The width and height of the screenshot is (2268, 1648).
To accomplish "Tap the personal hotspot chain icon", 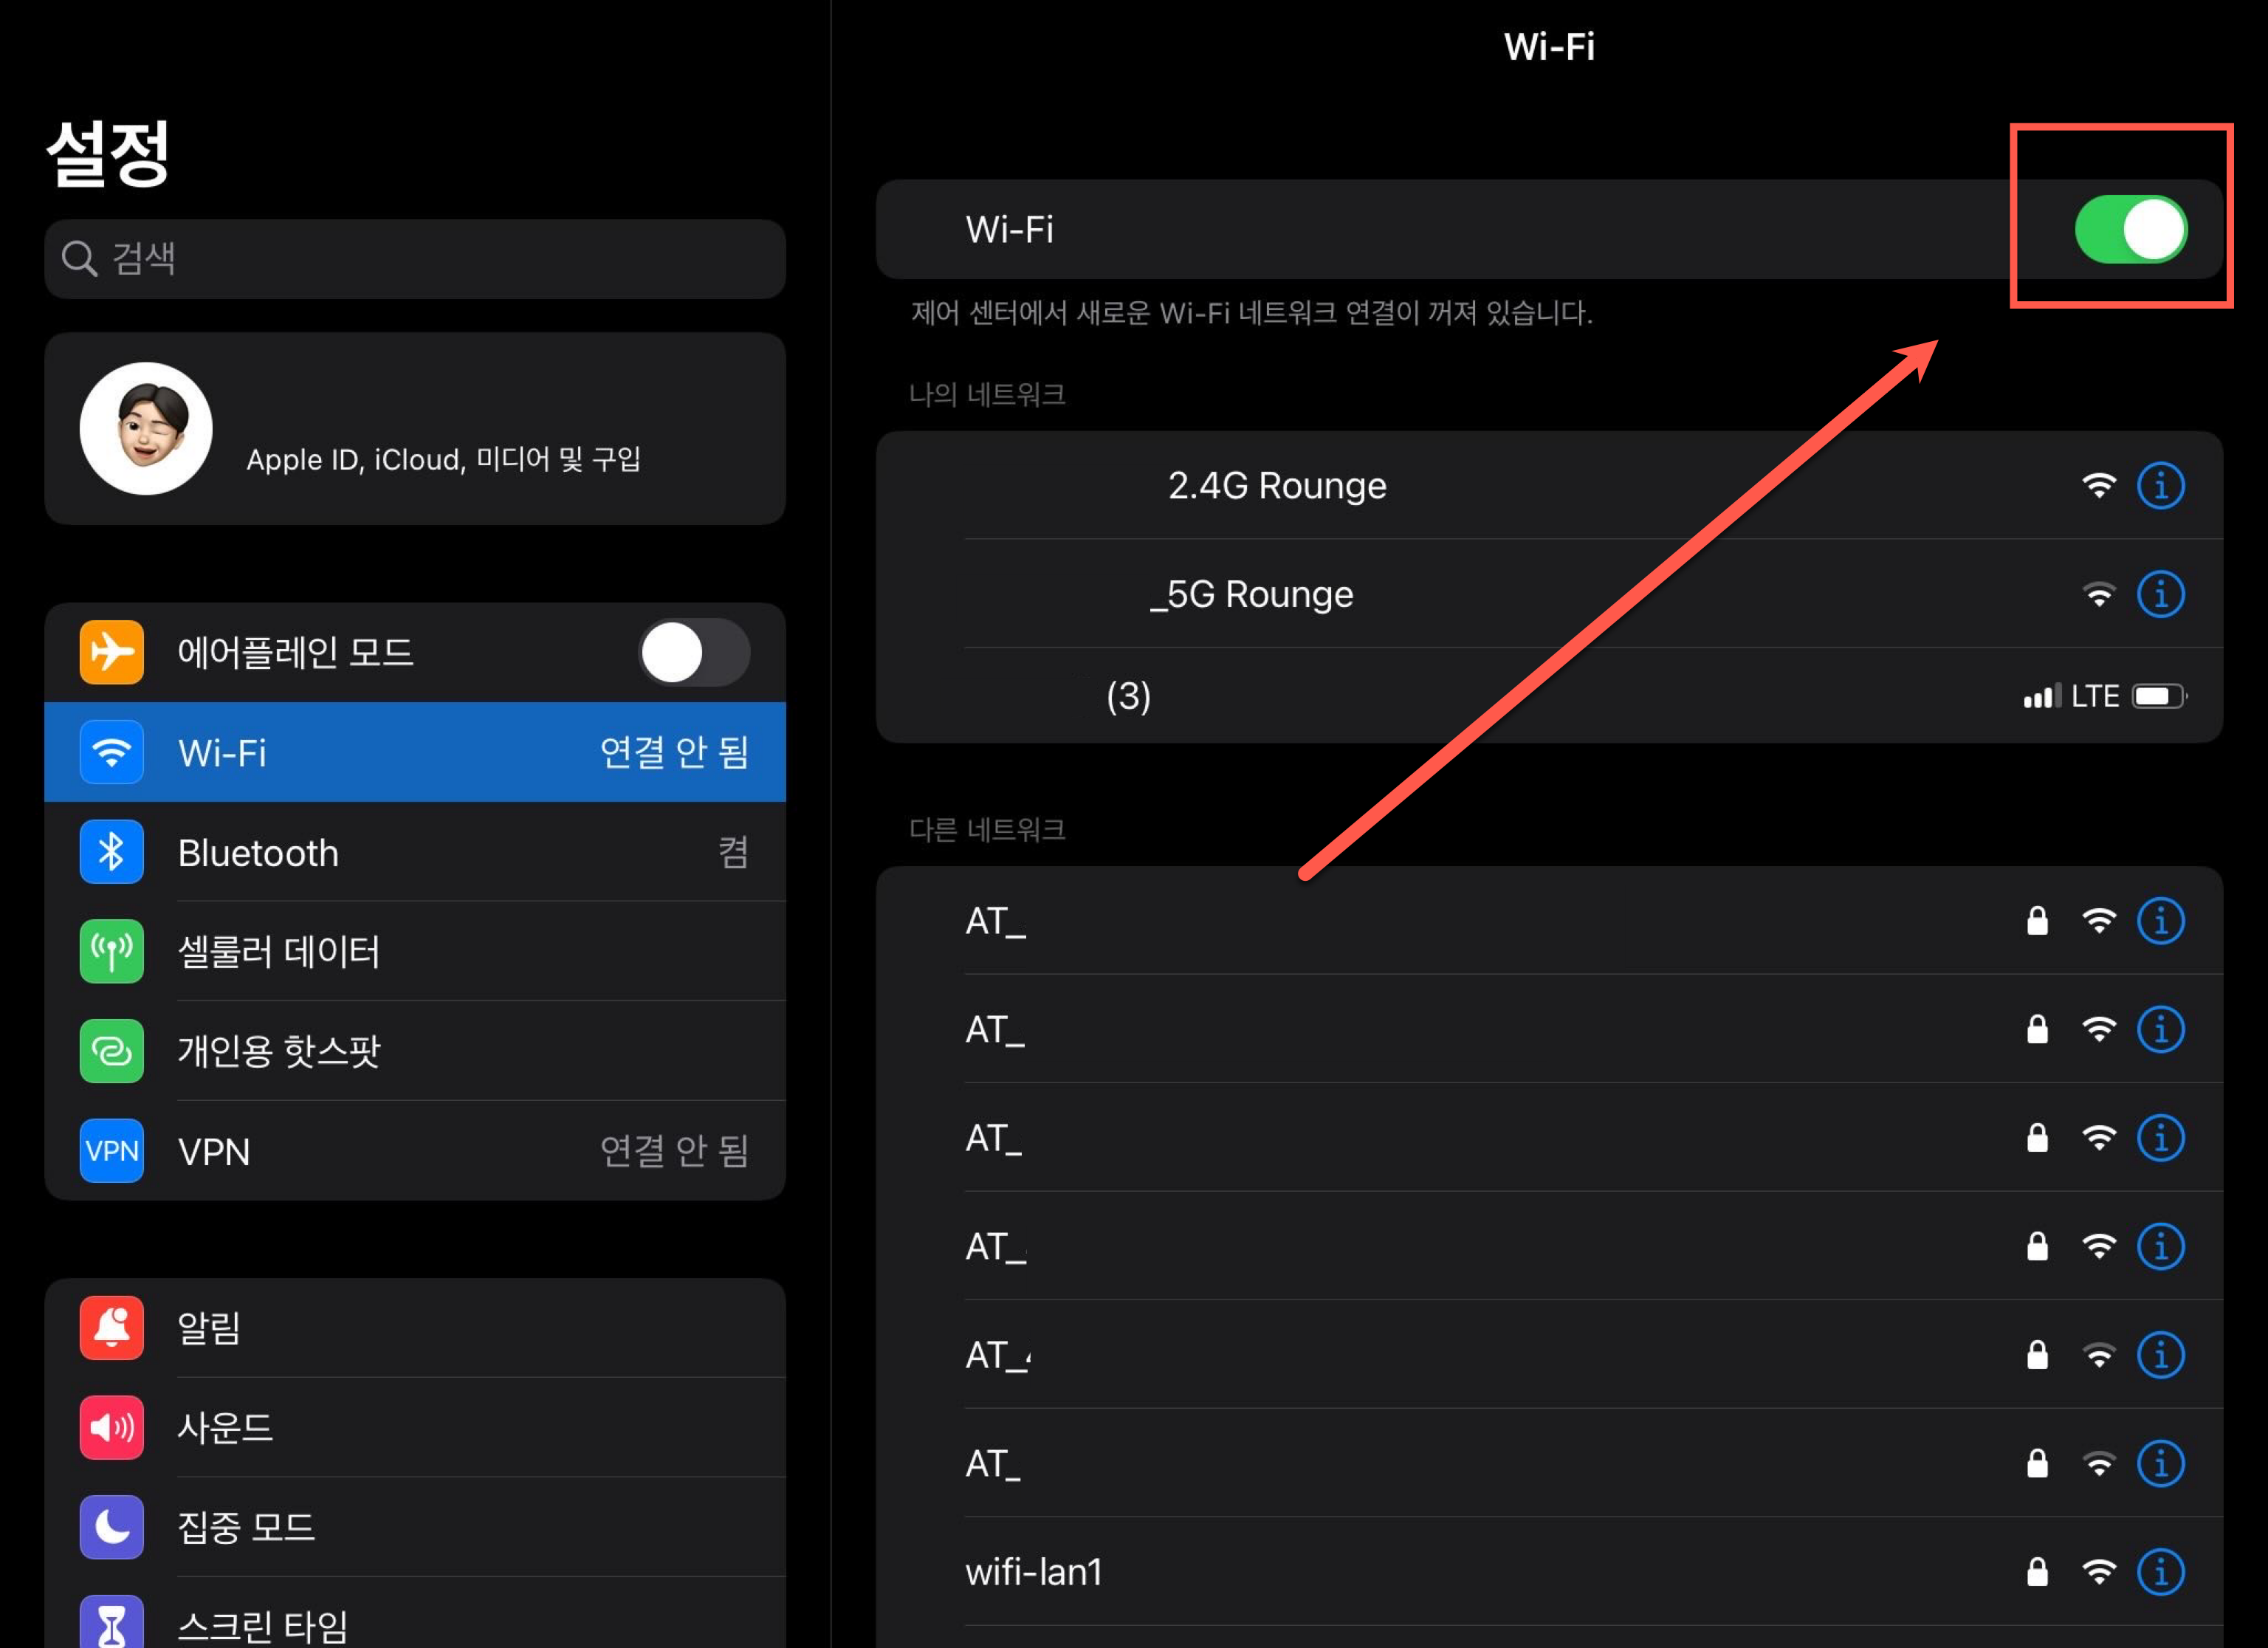I will [x=111, y=1051].
